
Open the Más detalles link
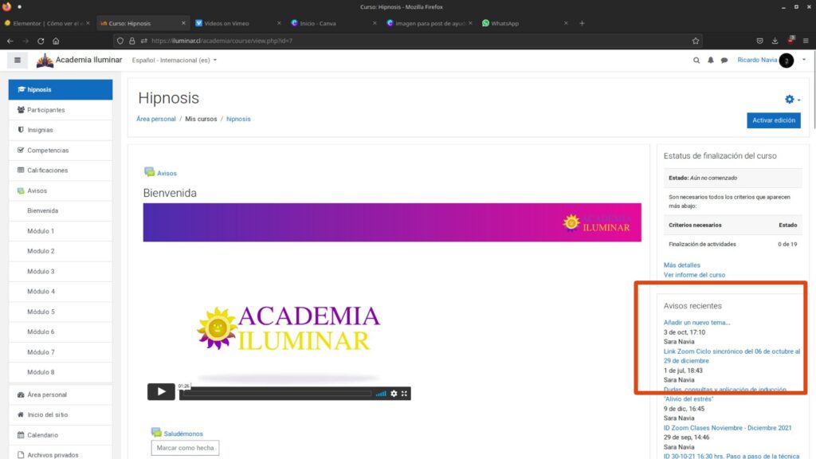click(682, 265)
